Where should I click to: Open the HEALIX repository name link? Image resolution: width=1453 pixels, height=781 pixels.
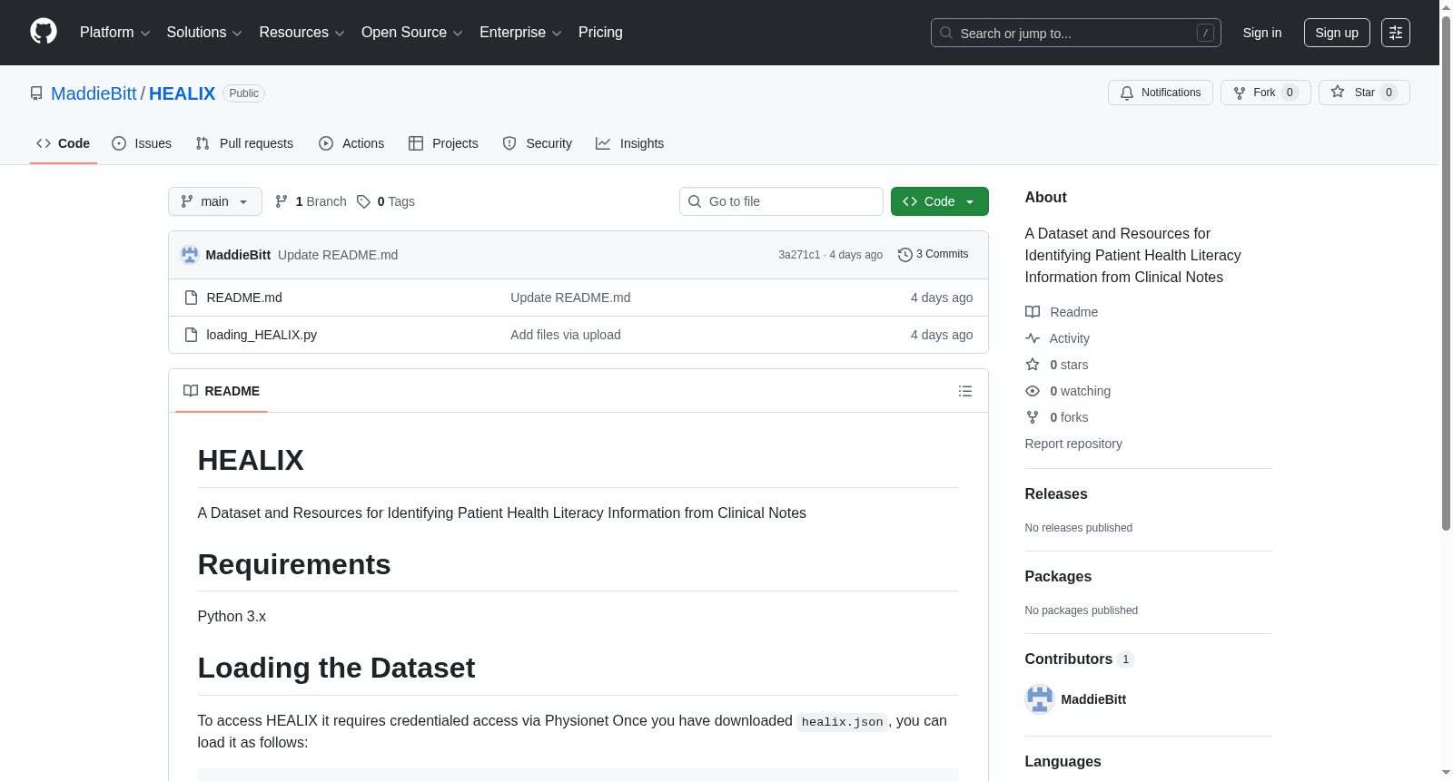coord(182,93)
